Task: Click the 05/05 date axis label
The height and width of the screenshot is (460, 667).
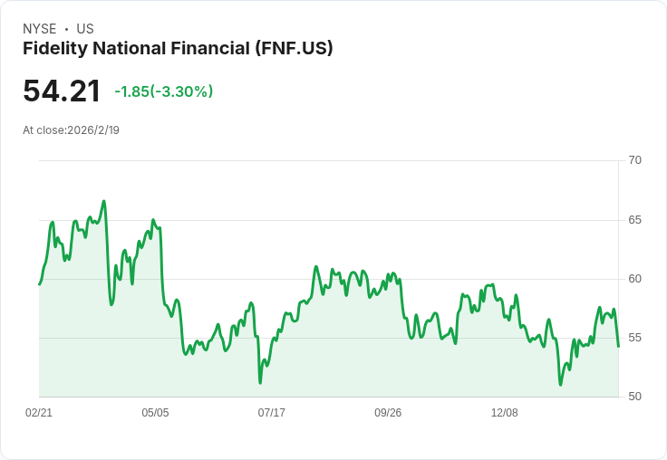Action: 155,412
